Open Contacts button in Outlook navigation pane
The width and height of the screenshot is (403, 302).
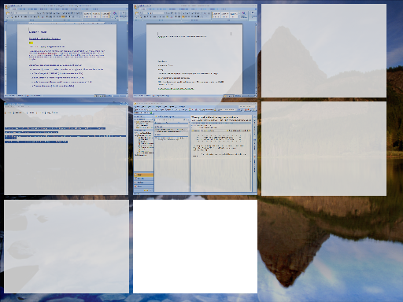click(x=143, y=182)
